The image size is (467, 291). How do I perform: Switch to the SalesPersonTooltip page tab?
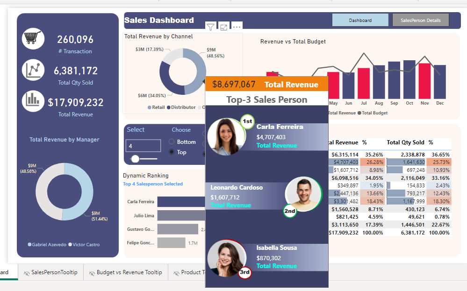(x=50, y=272)
